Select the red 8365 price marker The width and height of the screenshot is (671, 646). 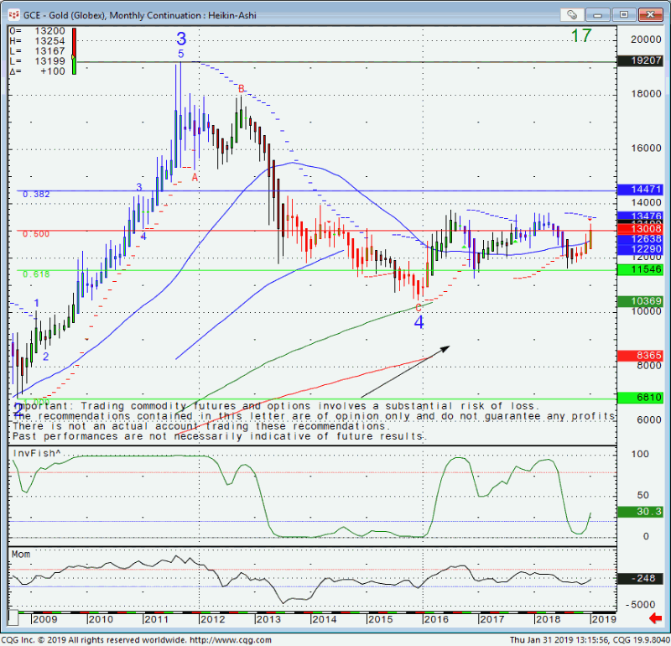(x=642, y=356)
